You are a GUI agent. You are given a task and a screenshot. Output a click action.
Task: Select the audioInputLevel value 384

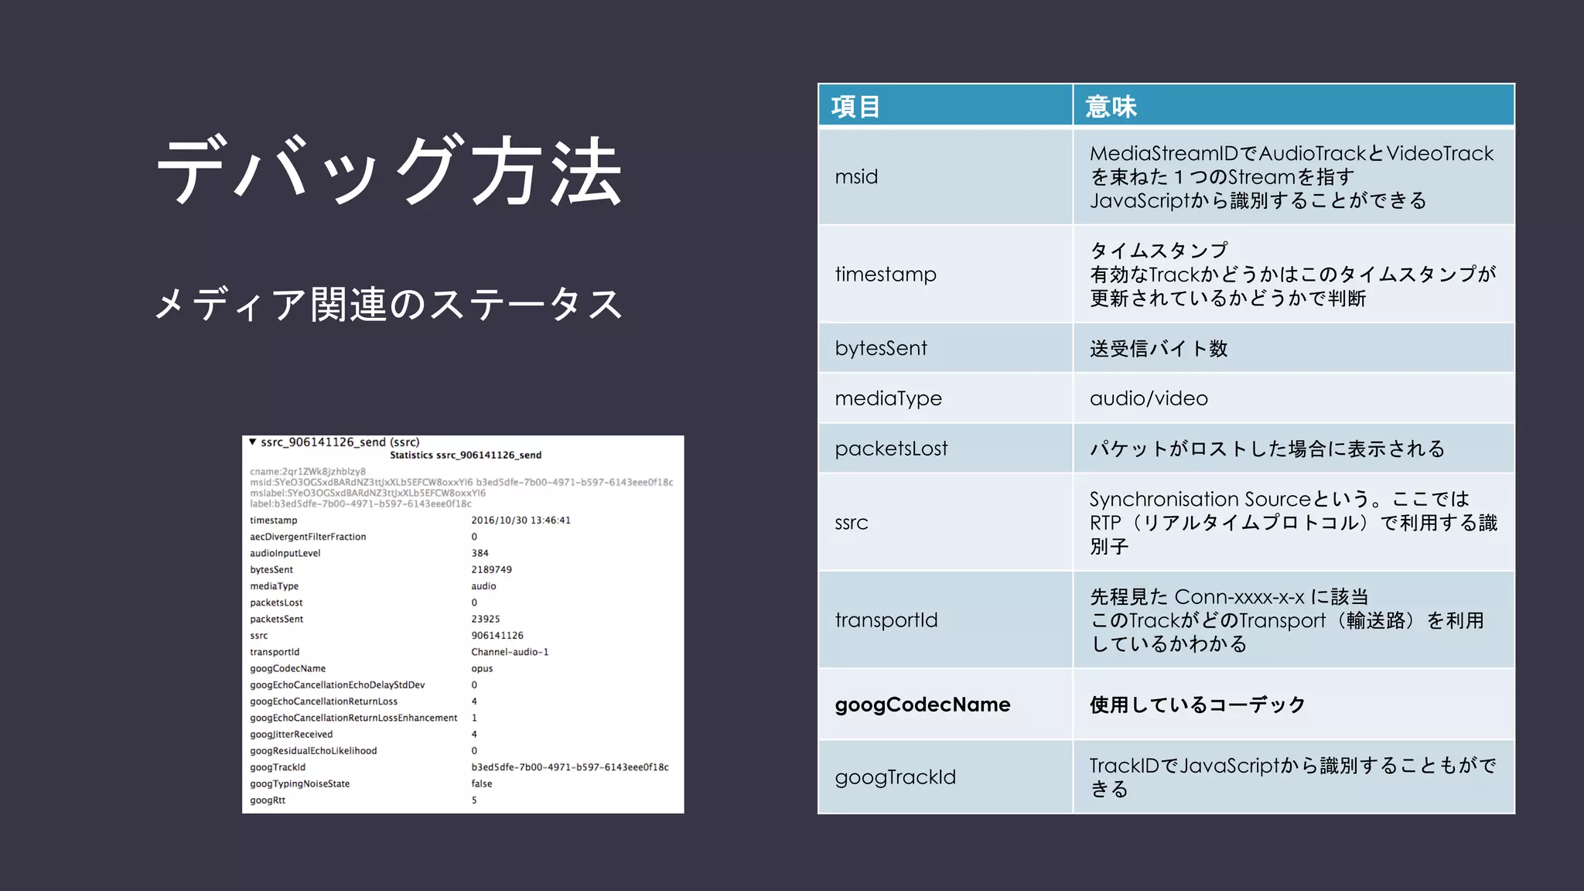(480, 553)
